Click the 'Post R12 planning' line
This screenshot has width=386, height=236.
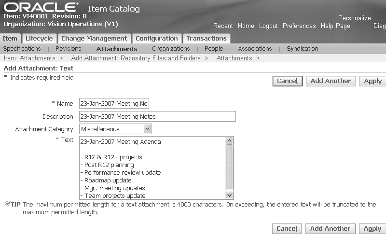(107, 165)
